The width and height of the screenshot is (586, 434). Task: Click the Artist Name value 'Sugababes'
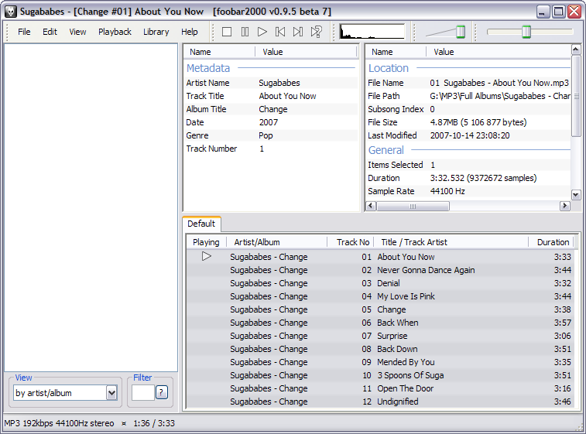(279, 83)
